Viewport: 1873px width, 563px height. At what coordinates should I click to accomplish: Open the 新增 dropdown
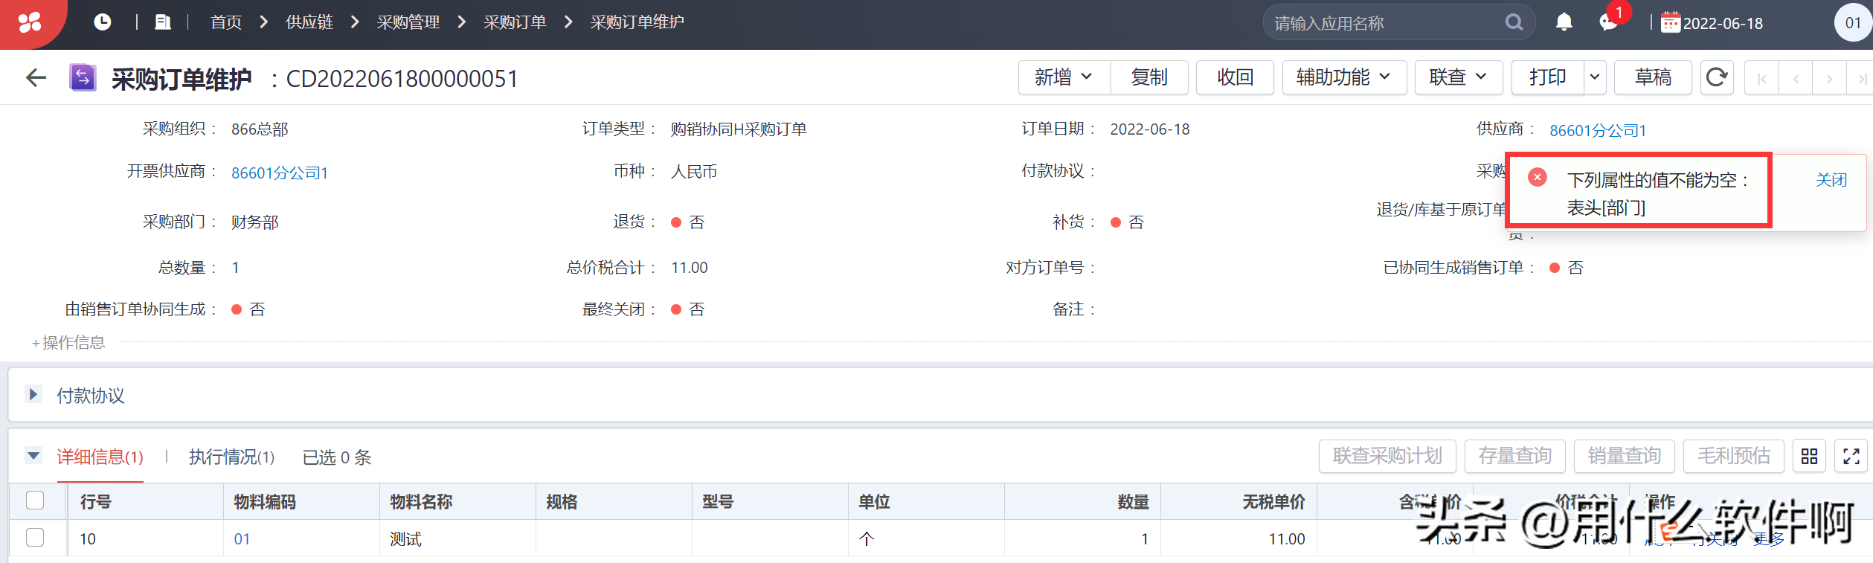click(x=1063, y=77)
